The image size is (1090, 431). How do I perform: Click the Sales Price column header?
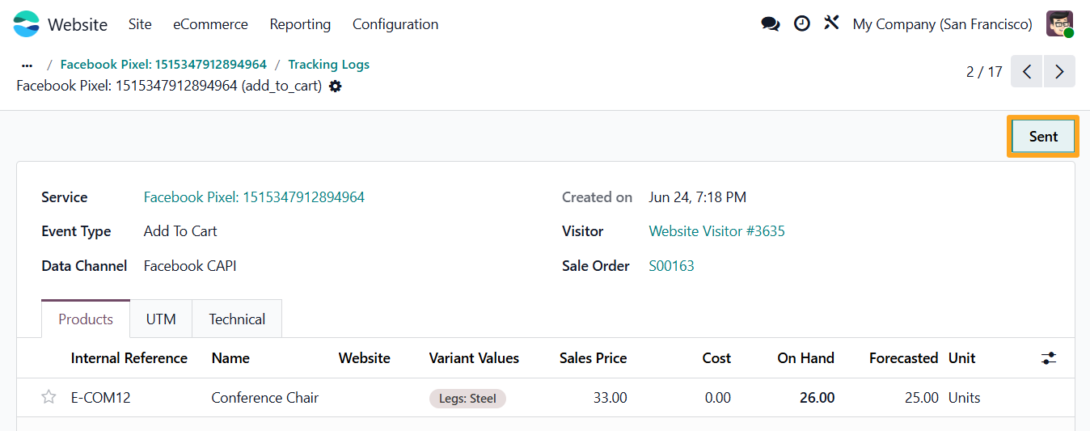click(593, 358)
